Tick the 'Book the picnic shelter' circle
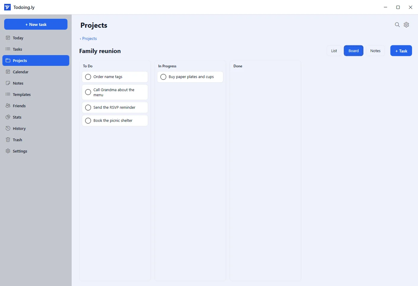The width and height of the screenshot is (418, 286). (x=88, y=121)
